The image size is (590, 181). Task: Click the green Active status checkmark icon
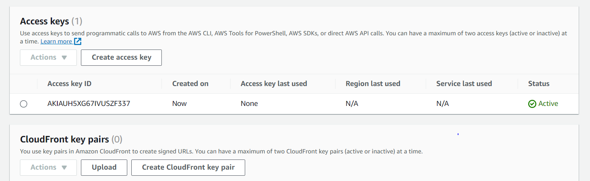point(532,104)
